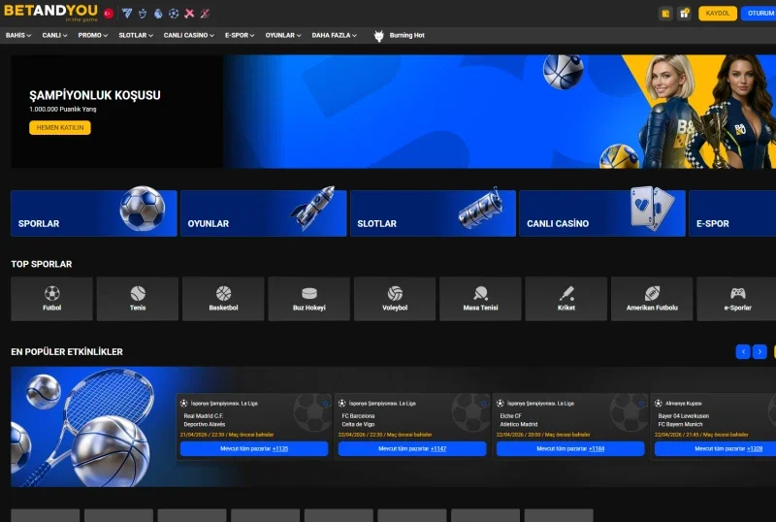Show next popular events with right arrow
The height and width of the screenshot is (522, 776).
(x=760, y=351)
